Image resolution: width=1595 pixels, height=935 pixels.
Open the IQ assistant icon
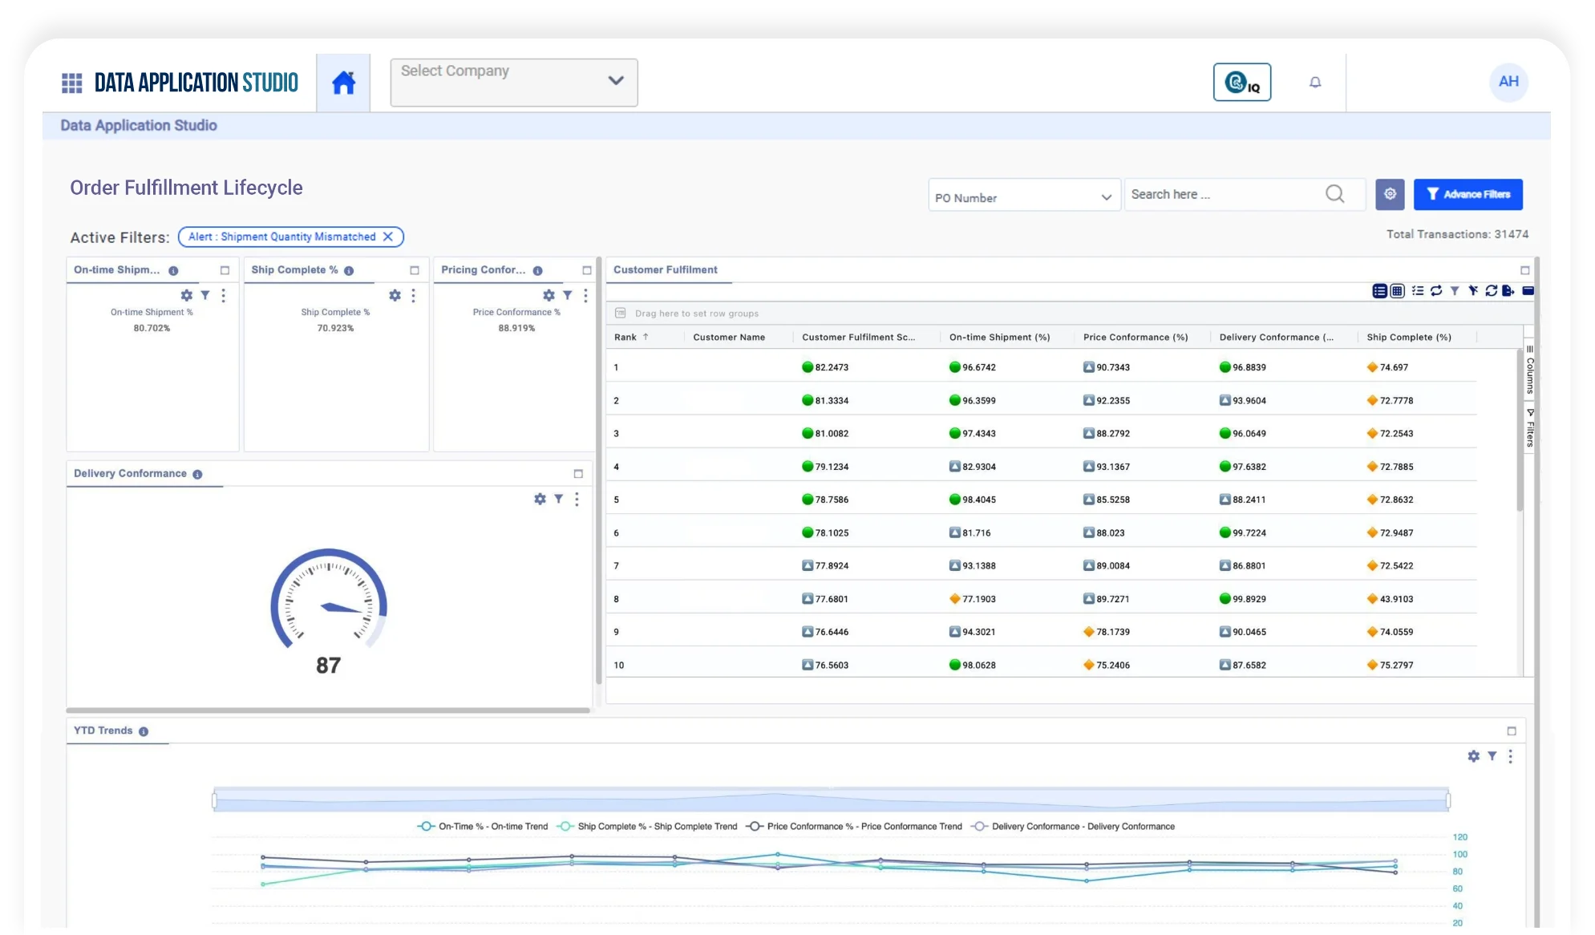click(1241, 82)
